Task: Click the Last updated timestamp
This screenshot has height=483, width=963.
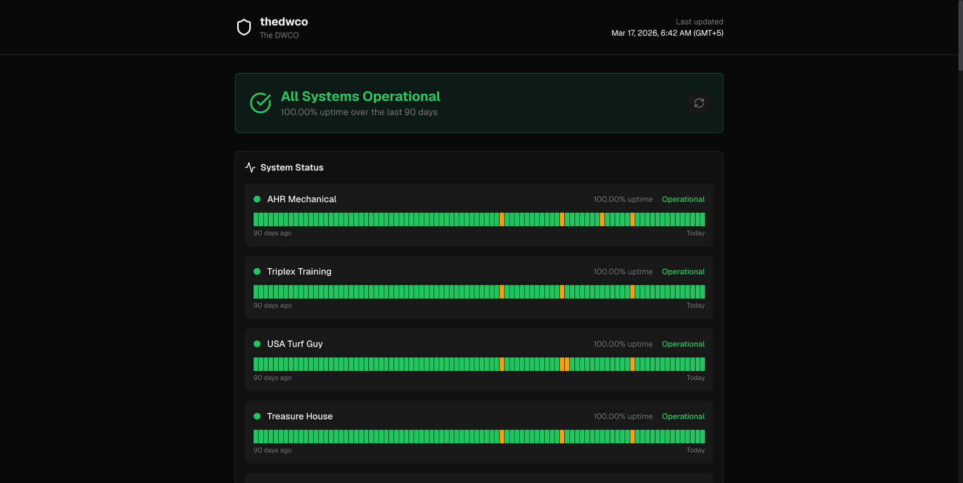Action: click(667, 33)
